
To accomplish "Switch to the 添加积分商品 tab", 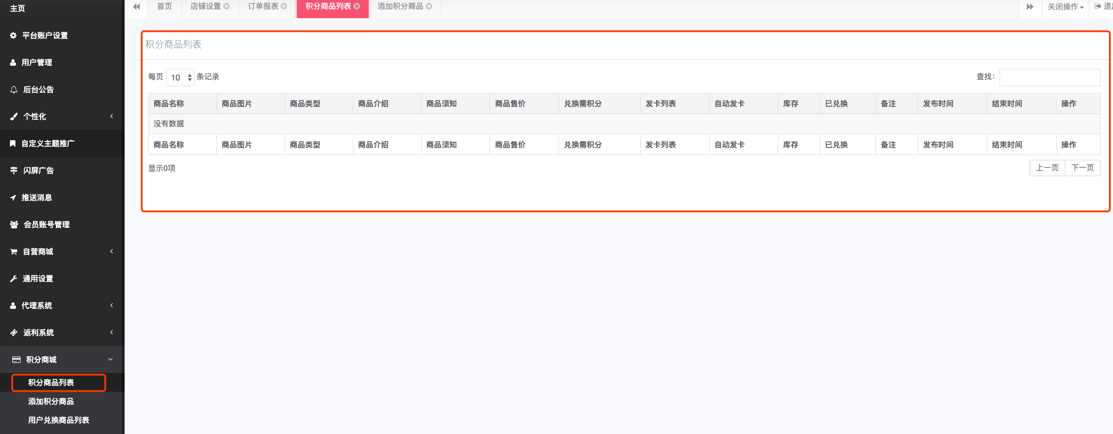I will click(x=400, y=6).
